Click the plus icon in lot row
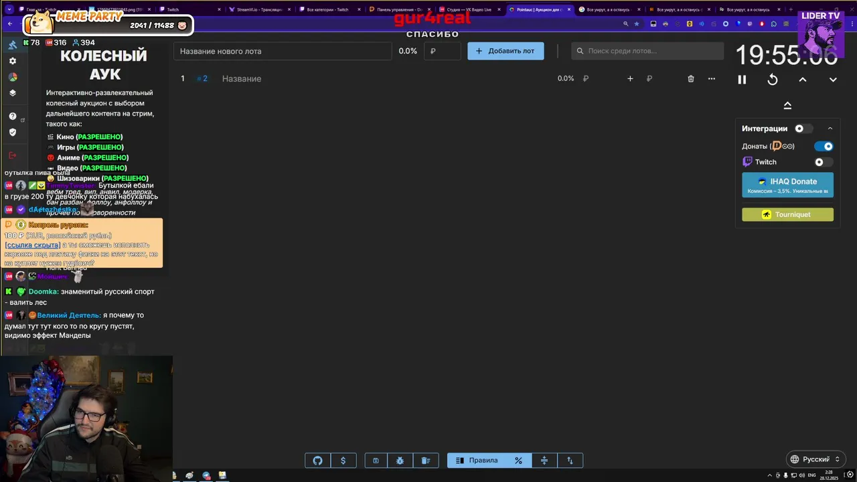 coord(630,78)
